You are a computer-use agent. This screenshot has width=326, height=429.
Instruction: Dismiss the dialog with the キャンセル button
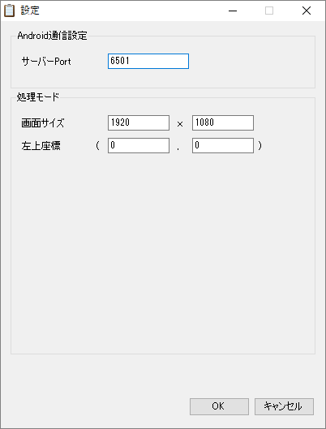click(x=284, y=406)
